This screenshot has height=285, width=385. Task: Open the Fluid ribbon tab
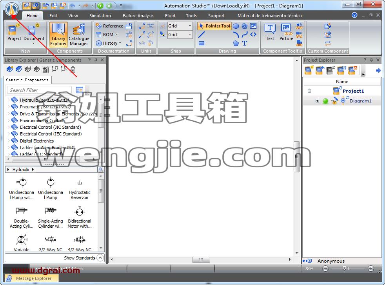(x=170, y=16)
